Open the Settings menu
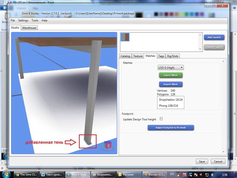 (x=23, y=20)
